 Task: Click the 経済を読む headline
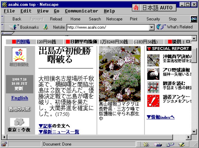coord(174,83)
